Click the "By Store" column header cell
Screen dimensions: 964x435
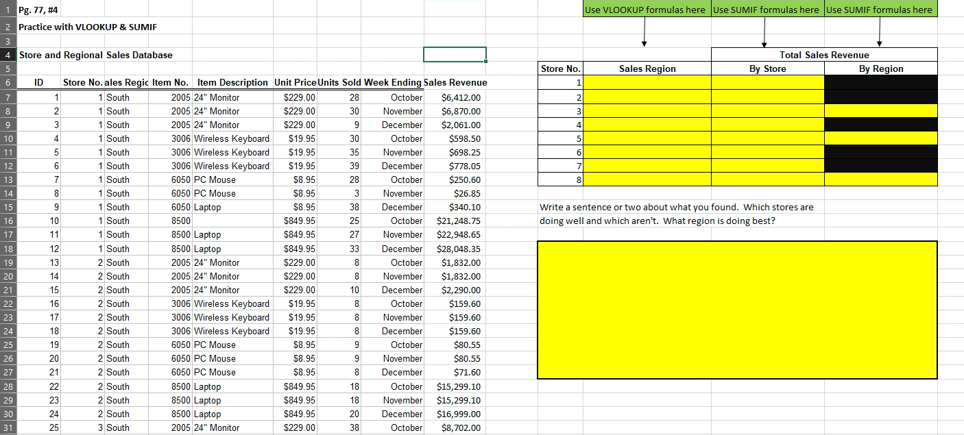768,69
